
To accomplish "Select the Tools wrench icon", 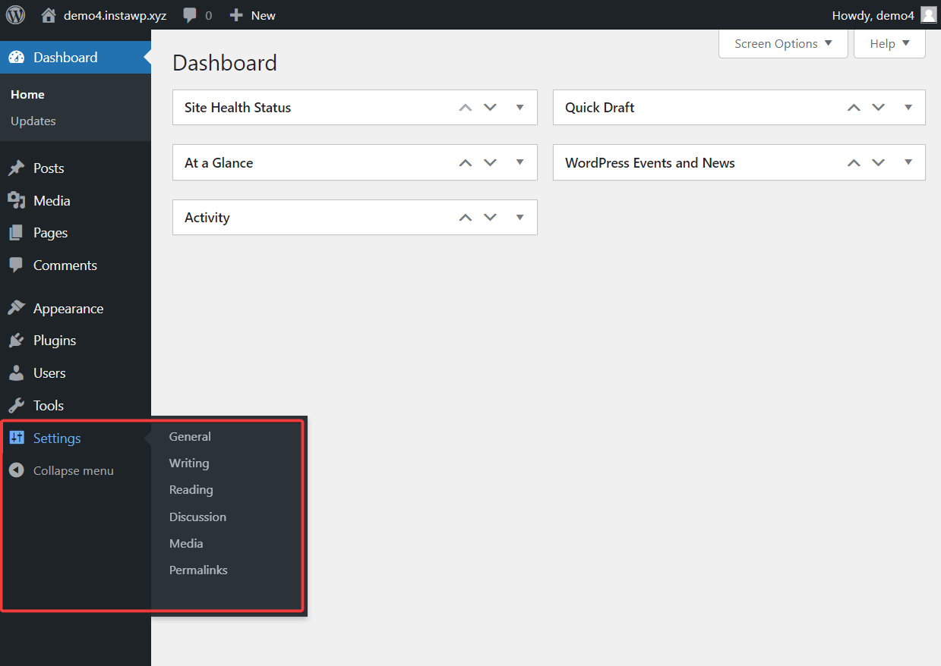I will (x=16, y=405).
